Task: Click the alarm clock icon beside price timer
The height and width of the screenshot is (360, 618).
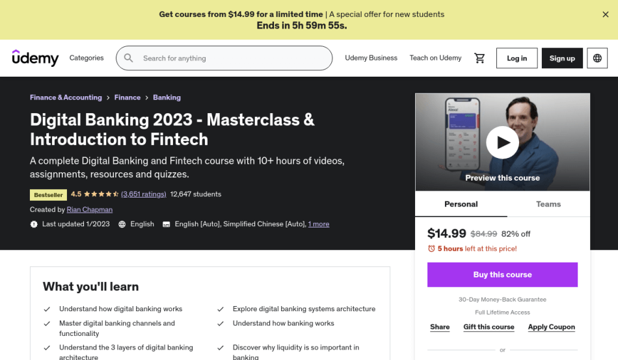Action: pos(431,248)
